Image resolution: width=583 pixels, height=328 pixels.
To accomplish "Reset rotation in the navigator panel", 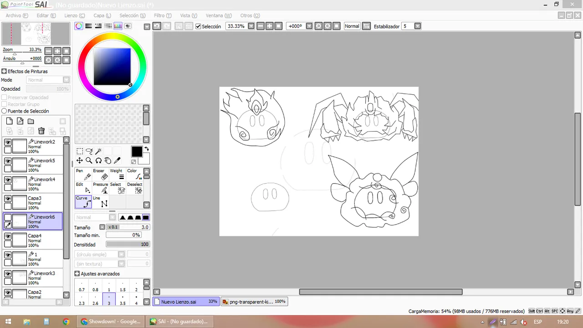I will click(x=66, y=60).
